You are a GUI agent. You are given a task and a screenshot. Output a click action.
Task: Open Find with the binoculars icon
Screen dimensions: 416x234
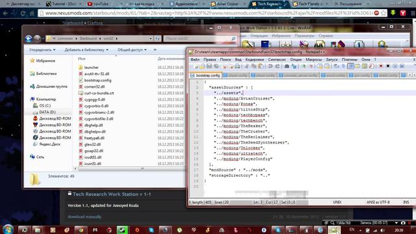coord(287,66)
